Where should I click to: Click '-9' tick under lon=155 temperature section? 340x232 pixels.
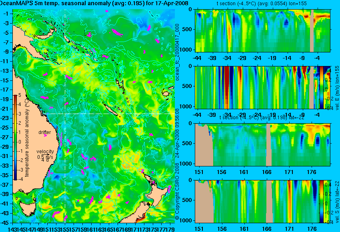(x=302, y=58)
